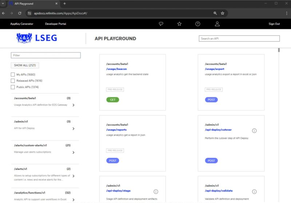Click the API PLAYGROUND heading

pyautogui.click(x=115, y=39)
